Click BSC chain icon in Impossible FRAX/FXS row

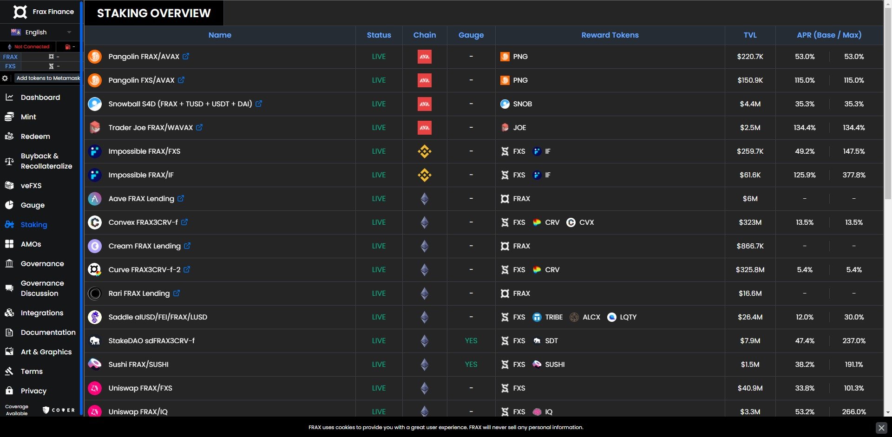[425, 151]
